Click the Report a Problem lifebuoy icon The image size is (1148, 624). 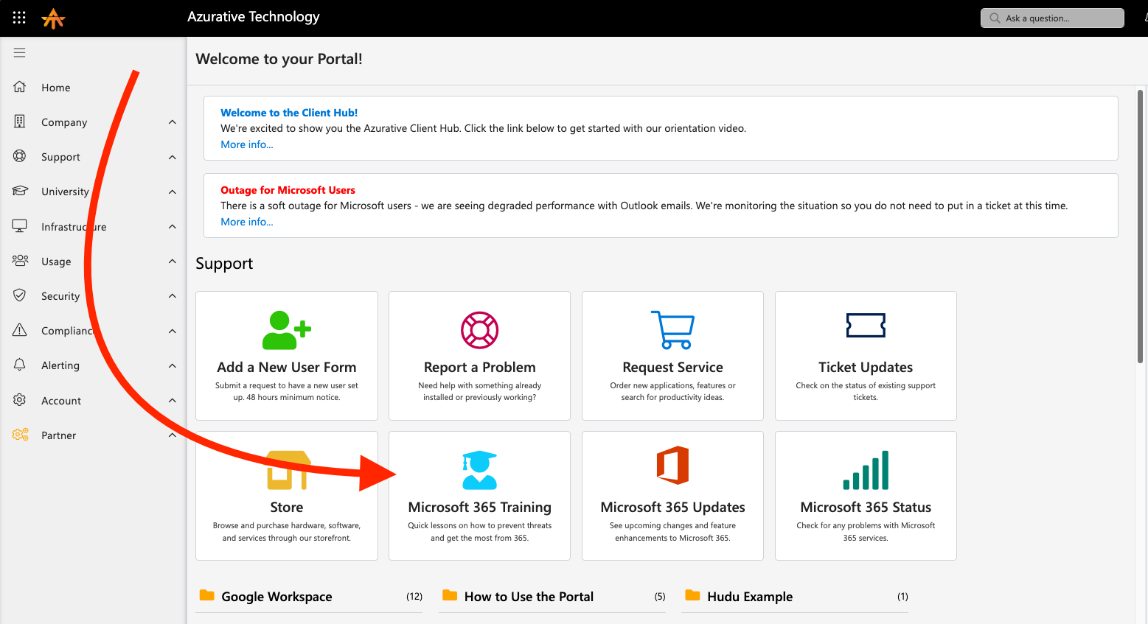tap(479, 330)
